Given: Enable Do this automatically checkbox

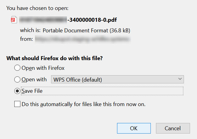Looking at the screenshot, I should point(17,104).
